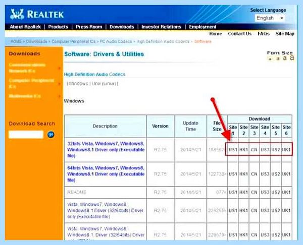303x245 pixels.
Task: Download 32bits driver from HK1
Action: (243, 150)
